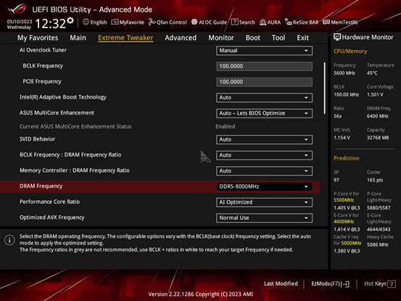Screen dimensions: 401x301
Task: Select the Extreme Tweaker tab
Action: (125, 38)
